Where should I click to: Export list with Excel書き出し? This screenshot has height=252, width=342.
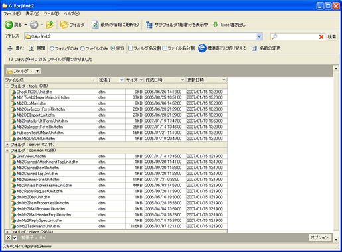coord(229,25)
